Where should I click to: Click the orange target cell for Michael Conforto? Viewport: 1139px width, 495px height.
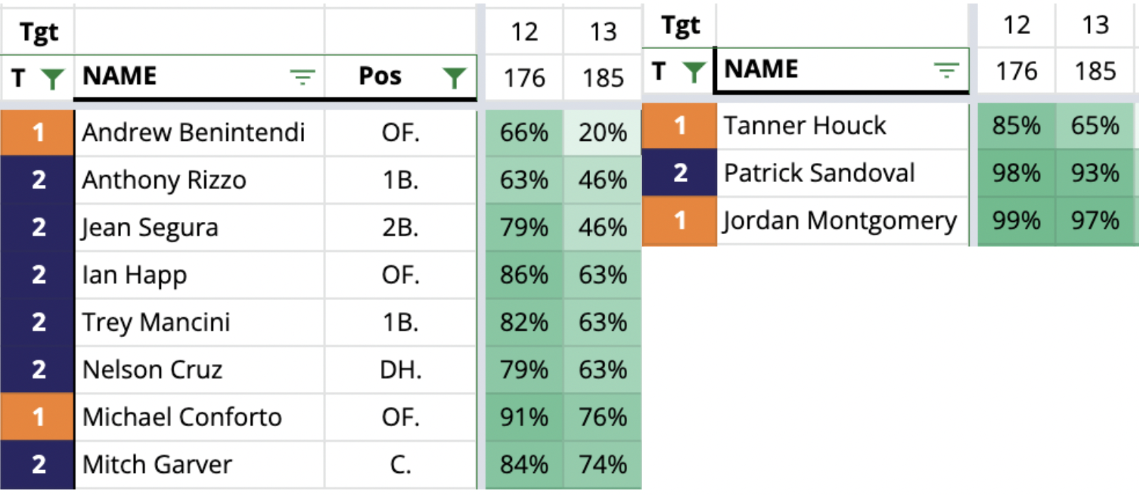37,417
